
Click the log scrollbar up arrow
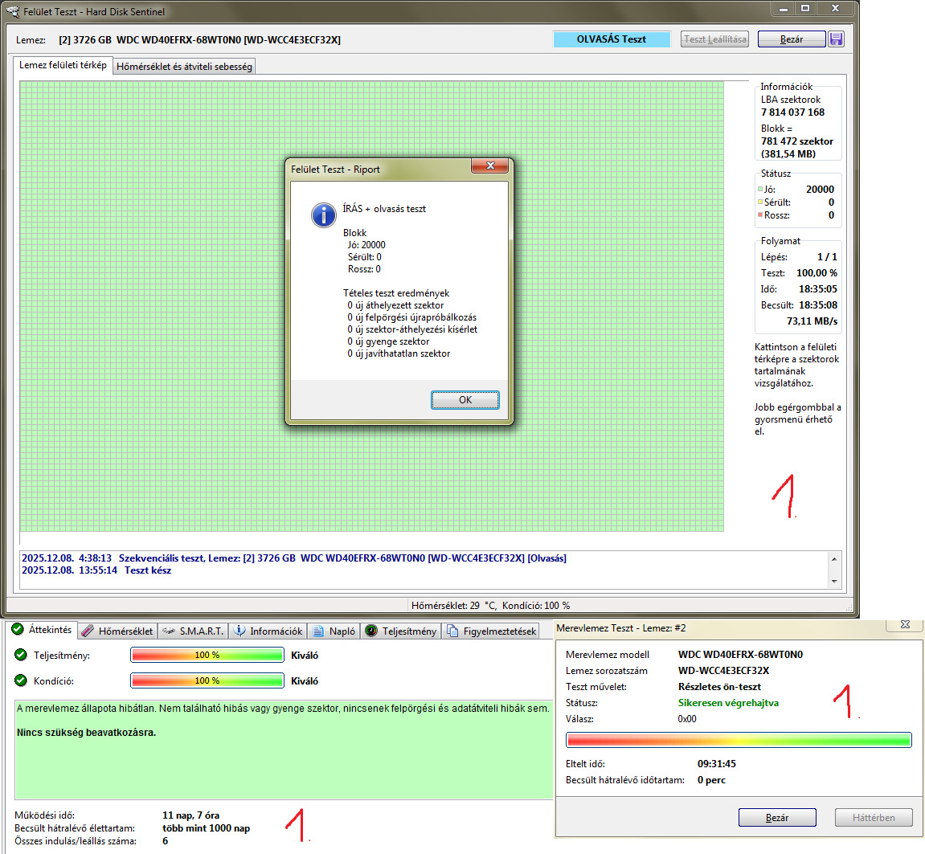[834, 558]
